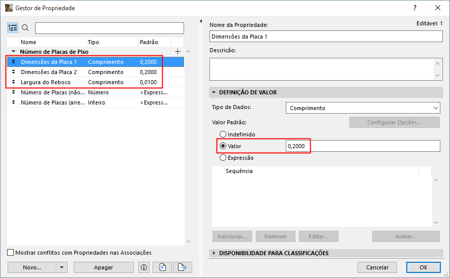
Task: Switch to the tree list view icon
Action: [x=13, y=28]
